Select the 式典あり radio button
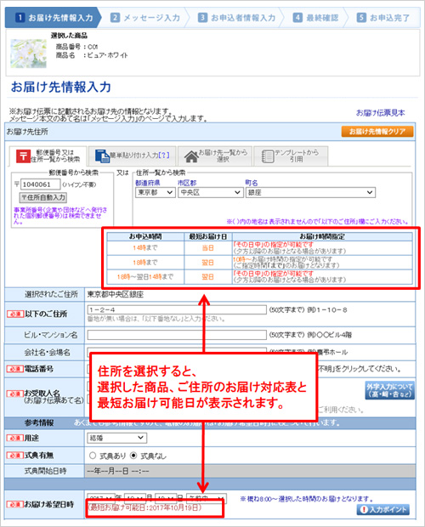This screenshot has height=527, width=425. [93, 456]
